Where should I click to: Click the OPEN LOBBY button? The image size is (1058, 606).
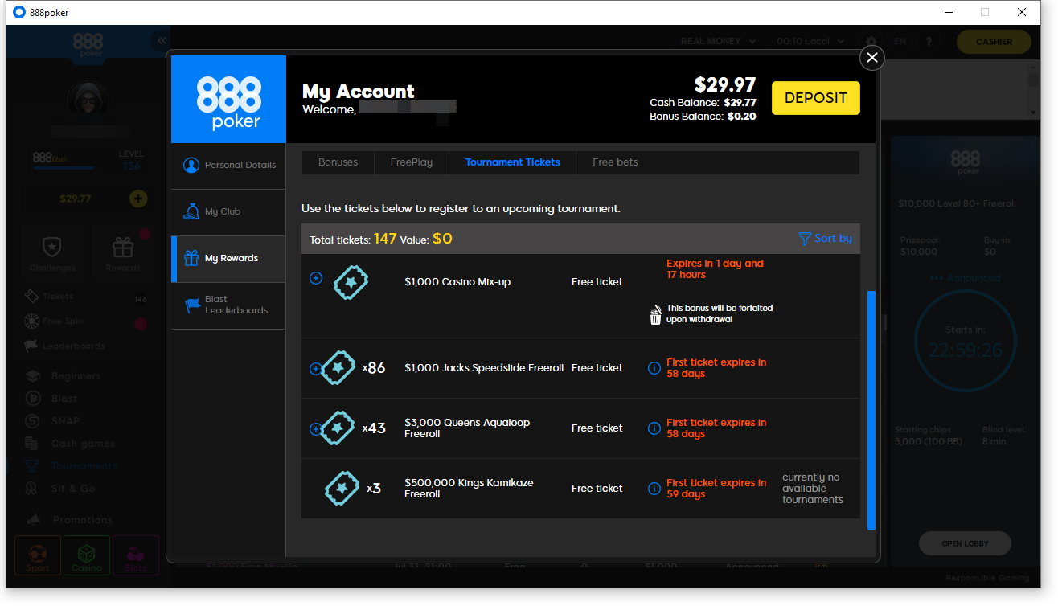pyautogui.click(x=965, y=543)
